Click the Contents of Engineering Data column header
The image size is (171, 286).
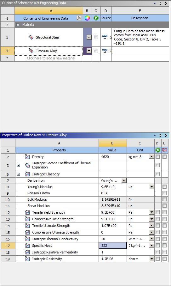pyautogui.click(x=49, y=18)
